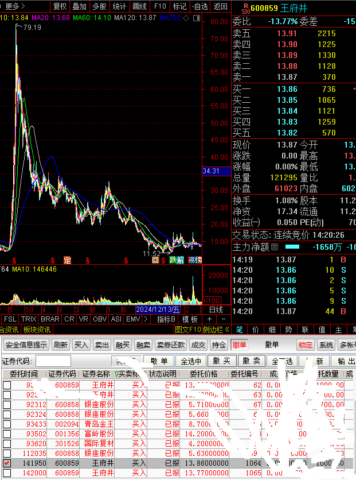Click the minus zoom button in indicator bar
356x480 pixels.
(224, 319)
